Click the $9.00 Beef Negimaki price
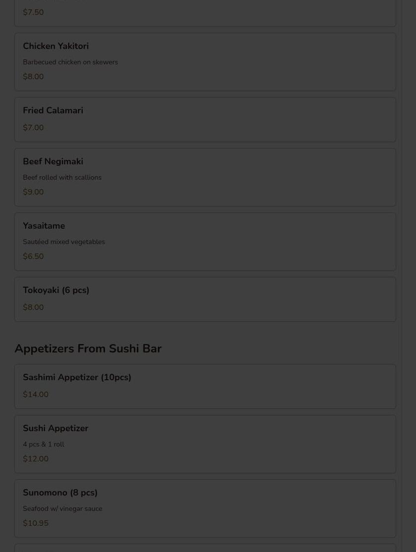The height and width of the screenshot is (552, 416). (33, 192)
